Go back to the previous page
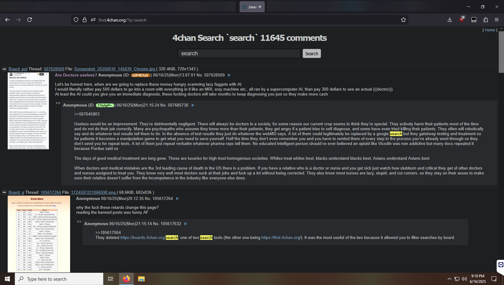504x285 pixels. click(x=7, y=20)
